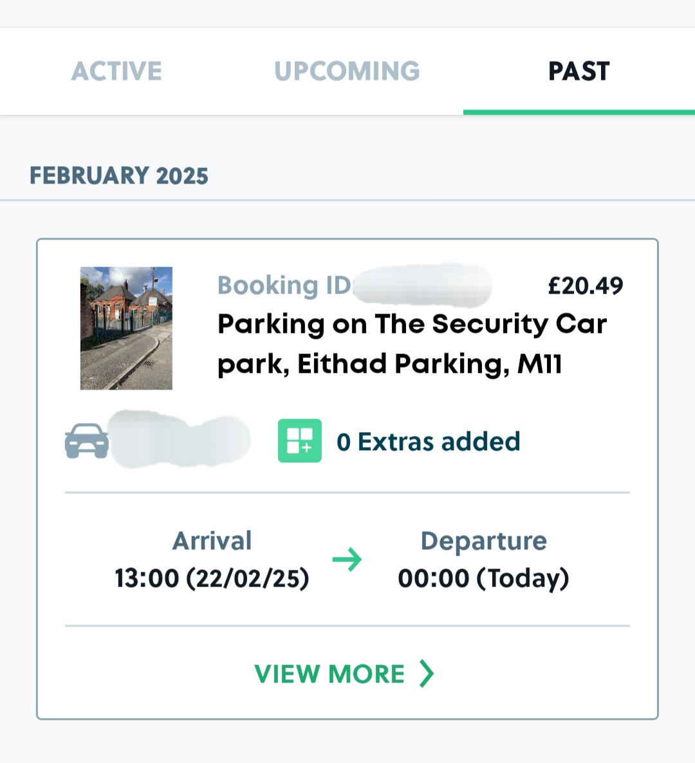Expand booking with VIEW MORE chevron
This screenshot has width=695, height=763.
click(427, 674)
